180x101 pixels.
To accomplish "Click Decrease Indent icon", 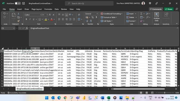I will tap(70, 19).
